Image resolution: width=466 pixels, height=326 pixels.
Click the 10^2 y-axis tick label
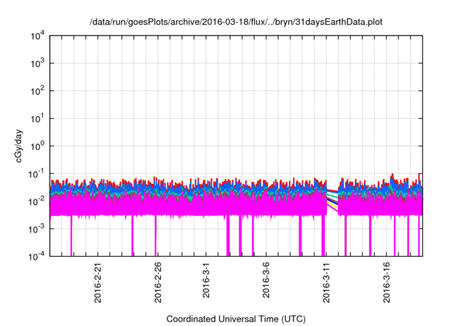[37, 91]
